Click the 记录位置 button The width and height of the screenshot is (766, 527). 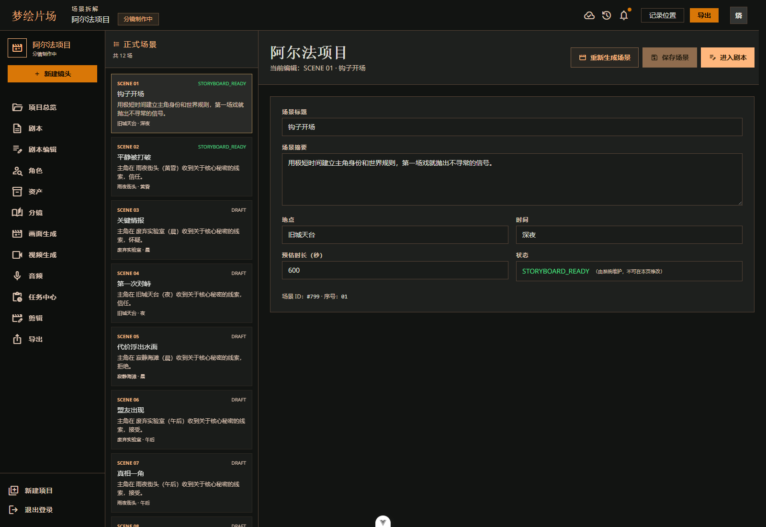[x=663, y=15]
